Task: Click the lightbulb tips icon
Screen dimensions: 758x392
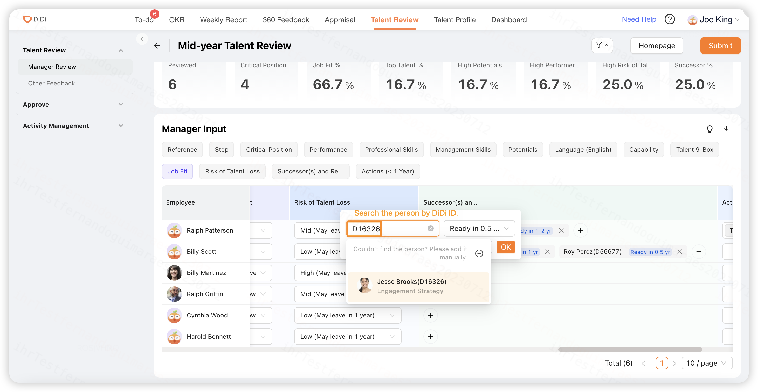Action: 709,129
